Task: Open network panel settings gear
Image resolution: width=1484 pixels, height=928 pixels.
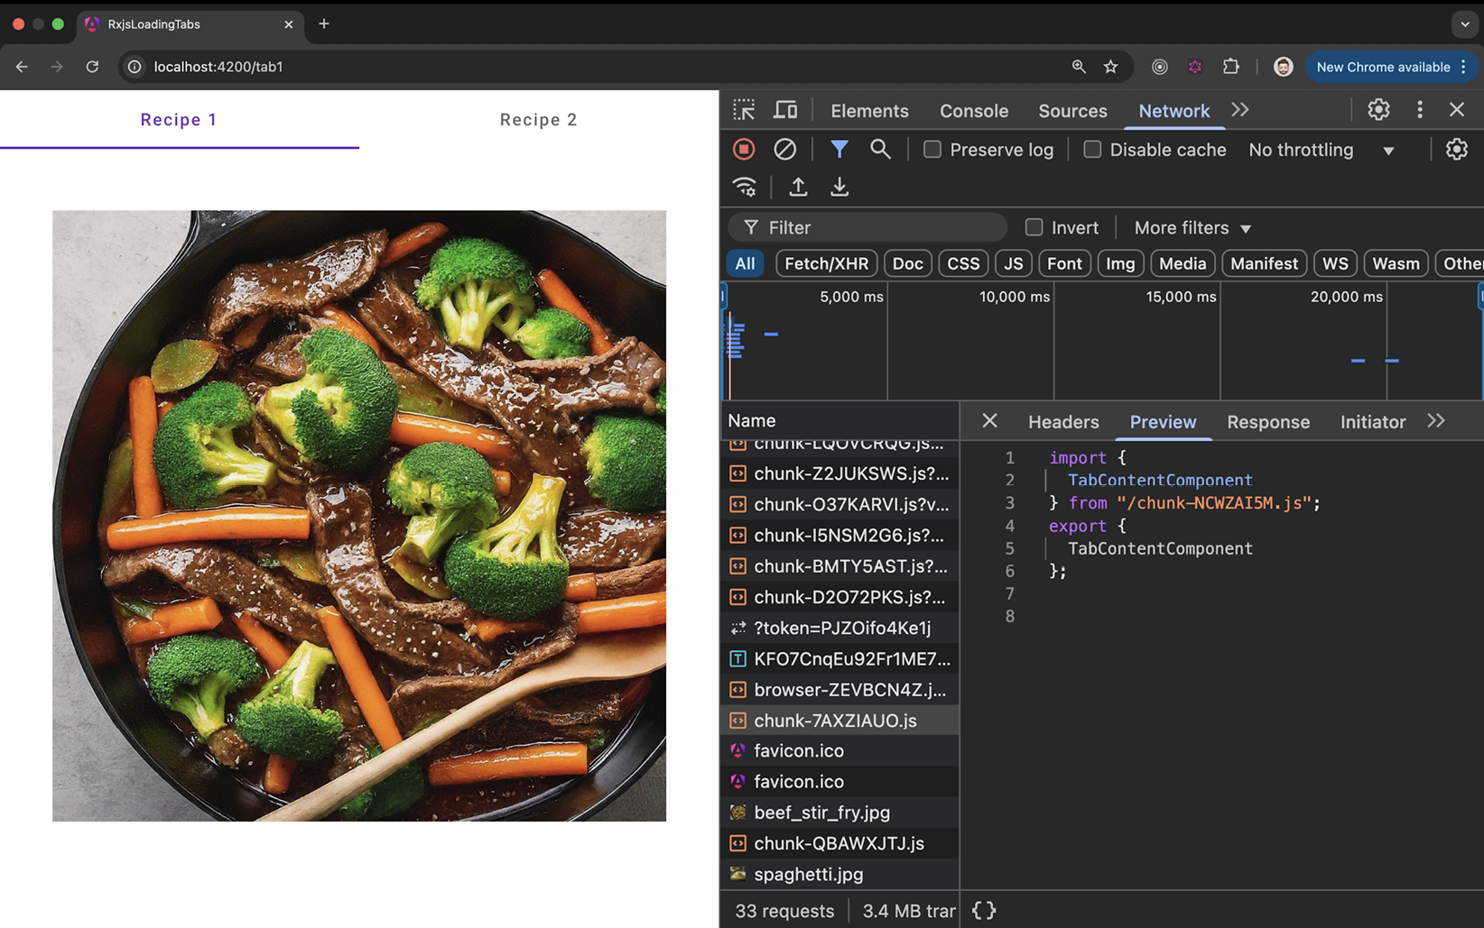Action: click(x=1457, y=150)
